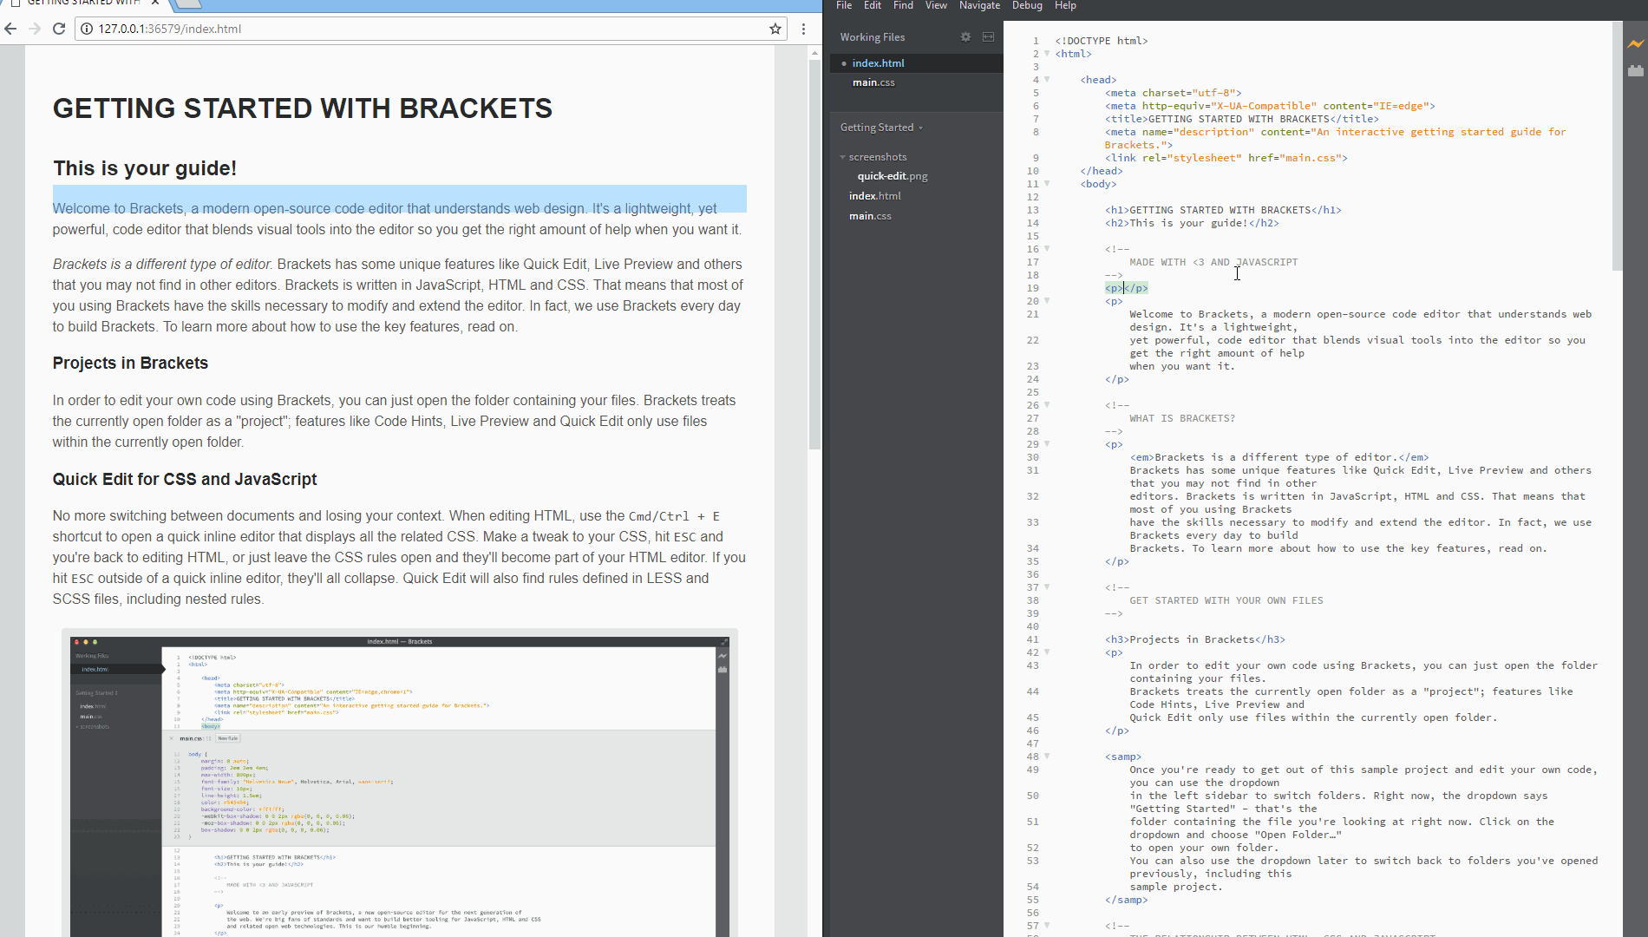Open the Working Files gear settings

click(x=965, y=36)
